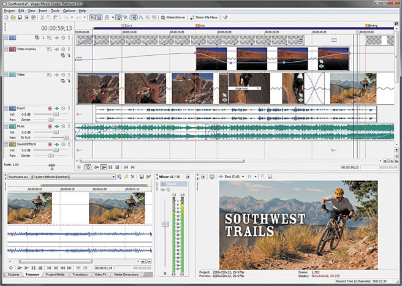Mute the Music audio track
The image size is (402, 286).
pos(63,126)
